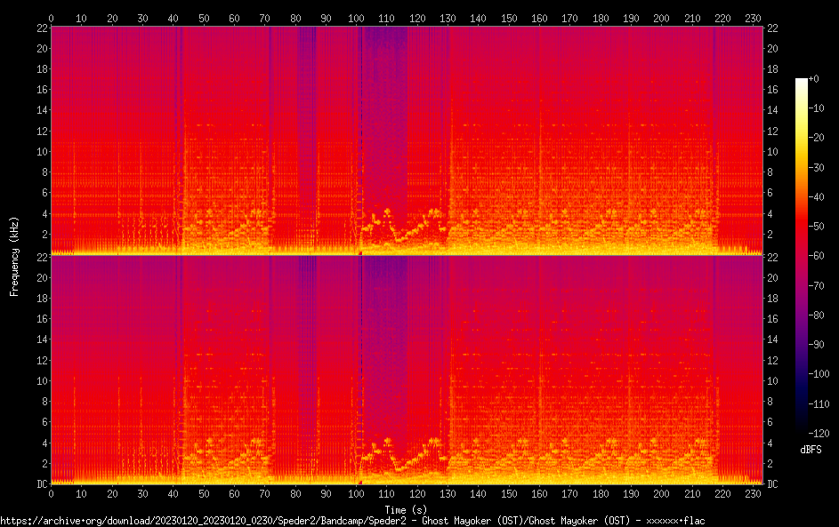Select the 50 tick on the top time axis
This screenshot has width=839, height=527.
pyautogui.click(x=204, y=18)
